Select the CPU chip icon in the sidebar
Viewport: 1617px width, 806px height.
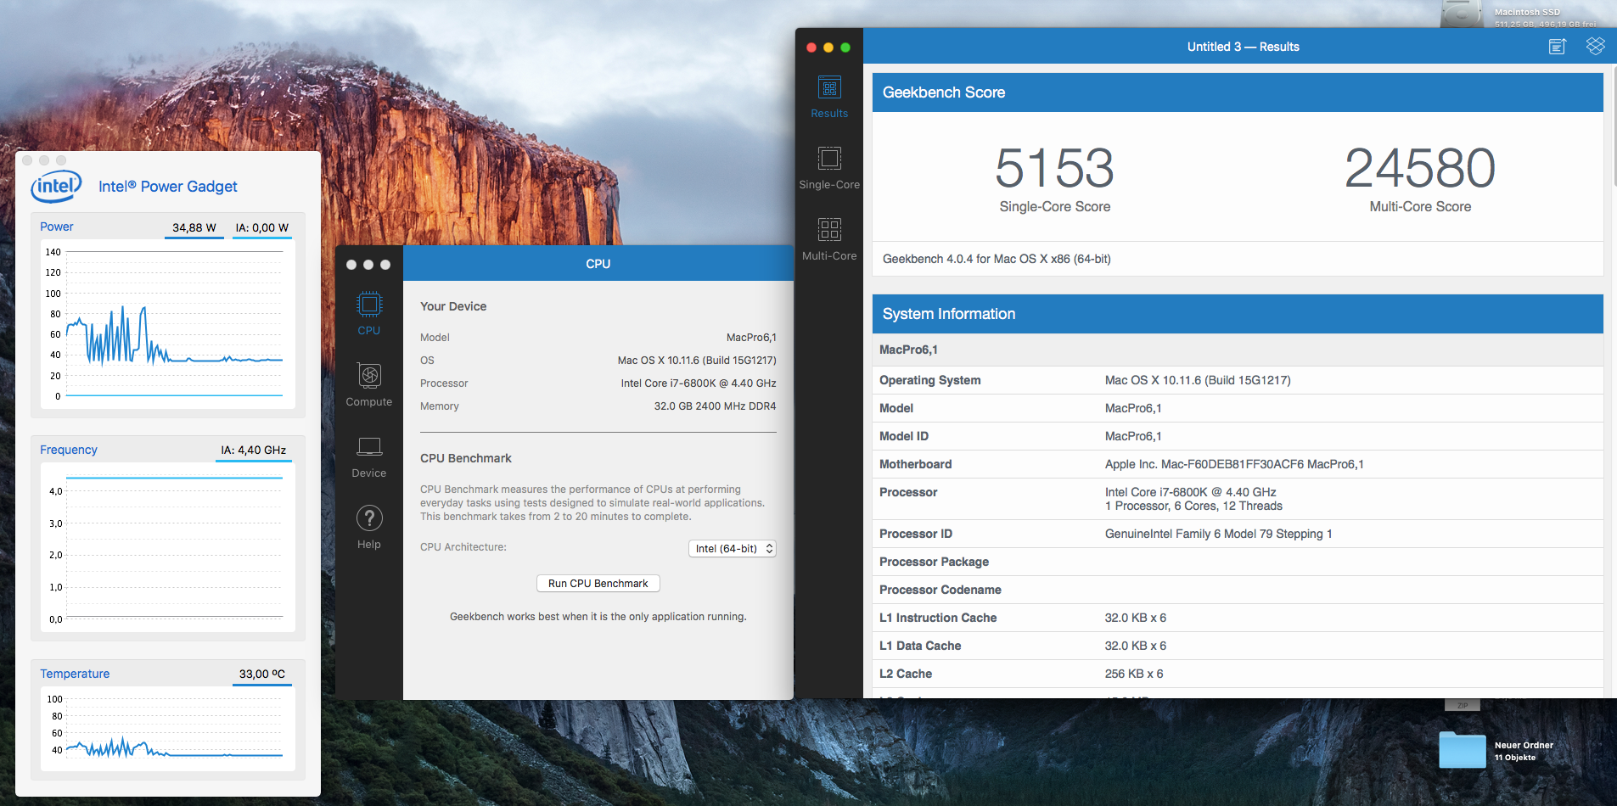click(x=369, y=305)
